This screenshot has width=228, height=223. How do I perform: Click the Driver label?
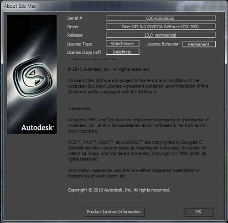click(x=73, y=27)
